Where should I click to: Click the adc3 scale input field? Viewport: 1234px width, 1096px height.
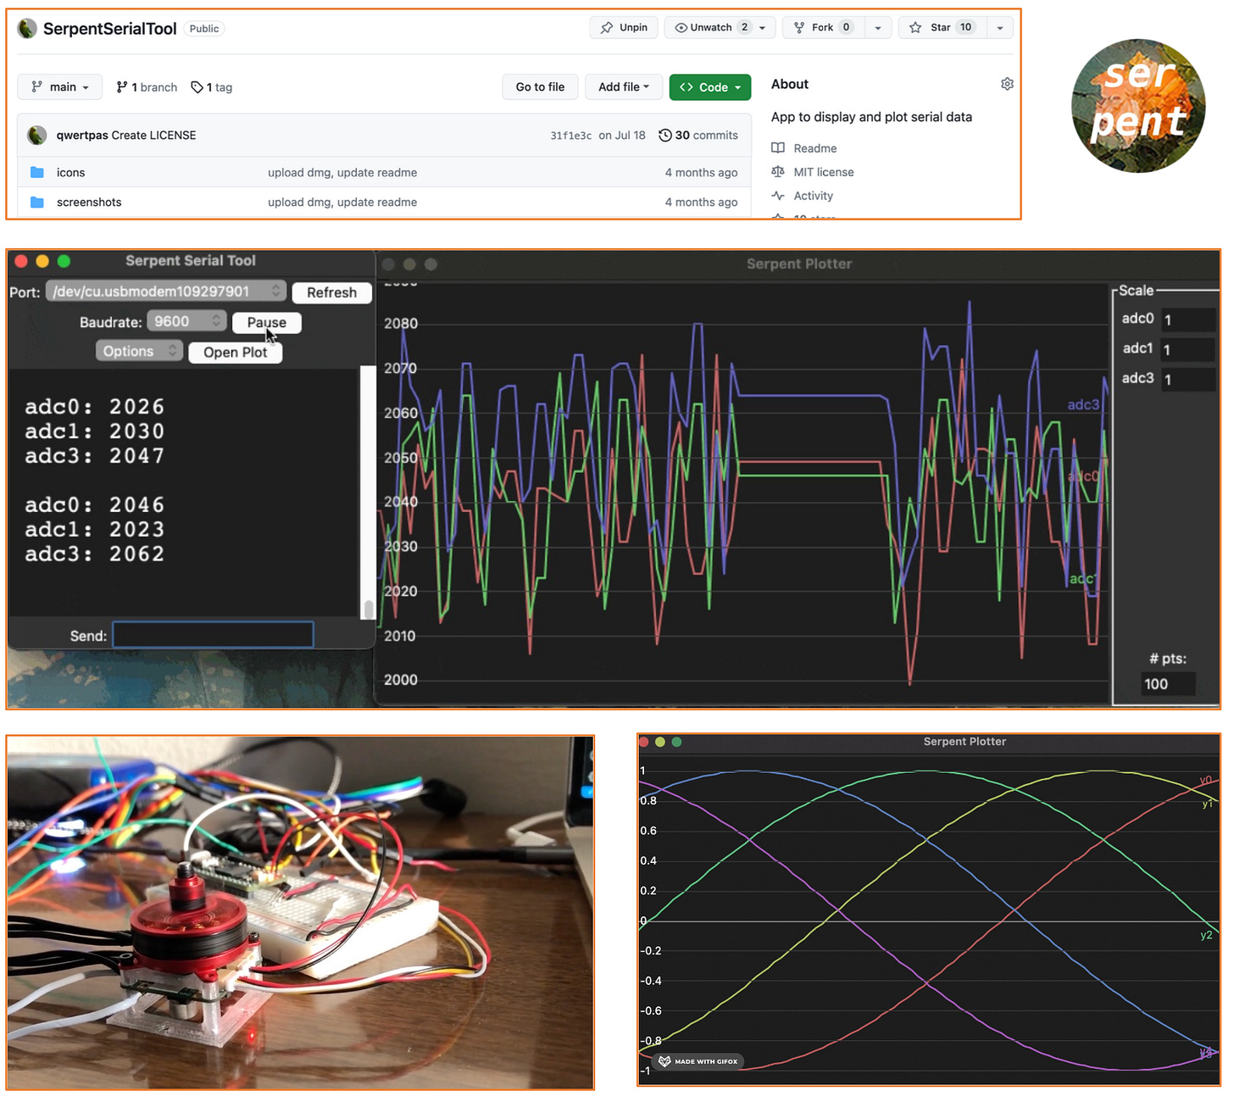1188,379
